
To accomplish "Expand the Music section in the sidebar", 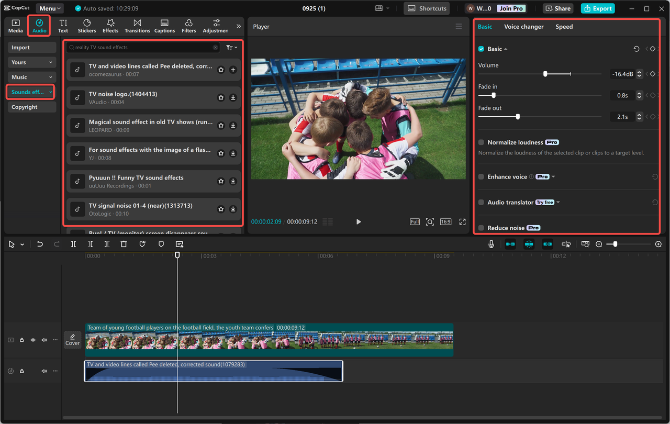I will point(50,77).
